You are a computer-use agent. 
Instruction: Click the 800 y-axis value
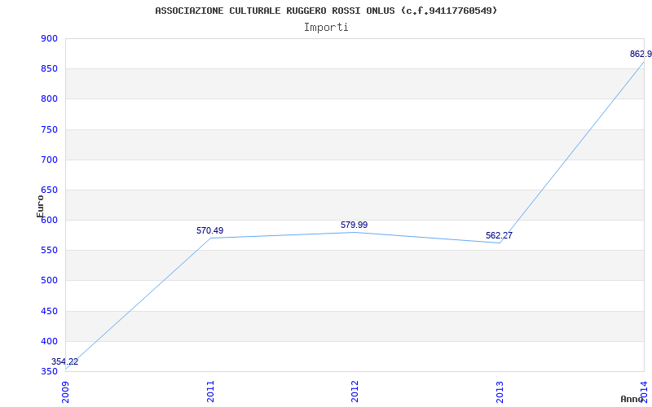point(49,99)
